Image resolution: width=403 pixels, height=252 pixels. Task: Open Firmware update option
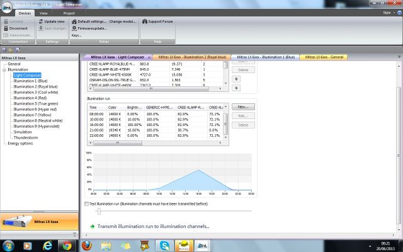point(88,28)
